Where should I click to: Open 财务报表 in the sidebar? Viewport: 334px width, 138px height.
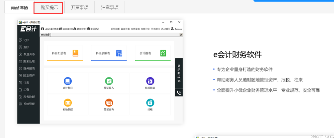[x=27, y=69]
